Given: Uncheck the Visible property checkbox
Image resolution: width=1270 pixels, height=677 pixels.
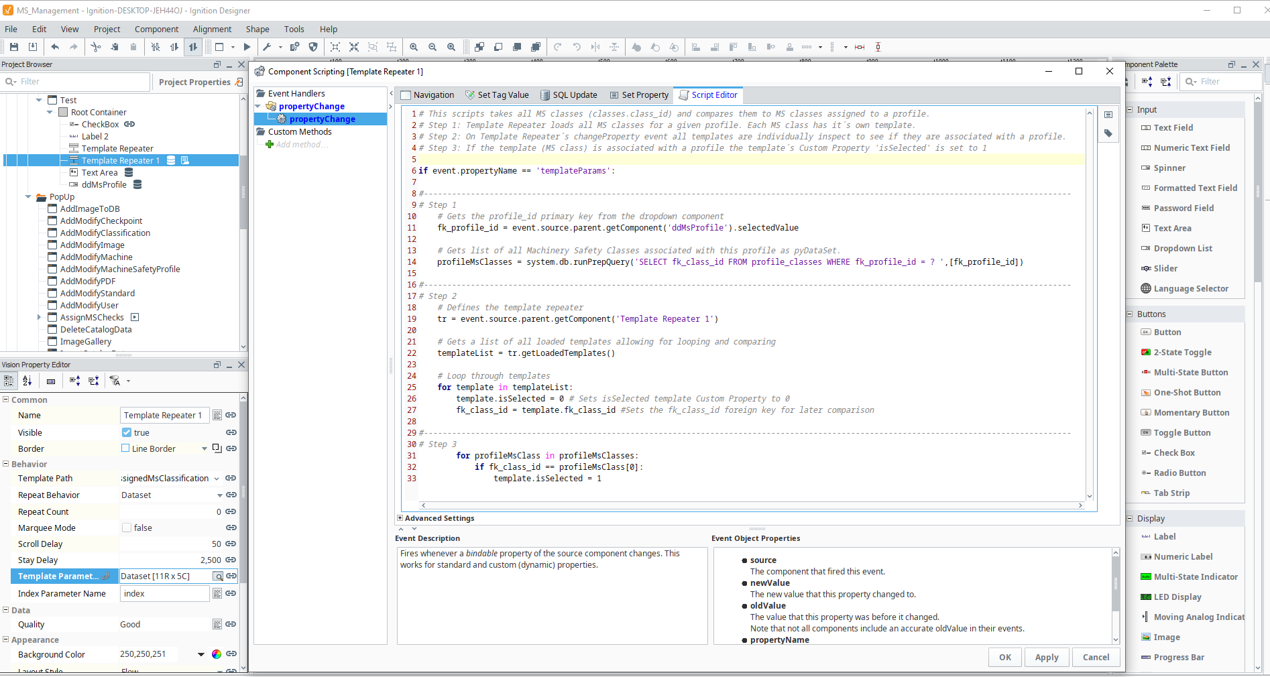Looking at the screenshot, I should (127, 433).
